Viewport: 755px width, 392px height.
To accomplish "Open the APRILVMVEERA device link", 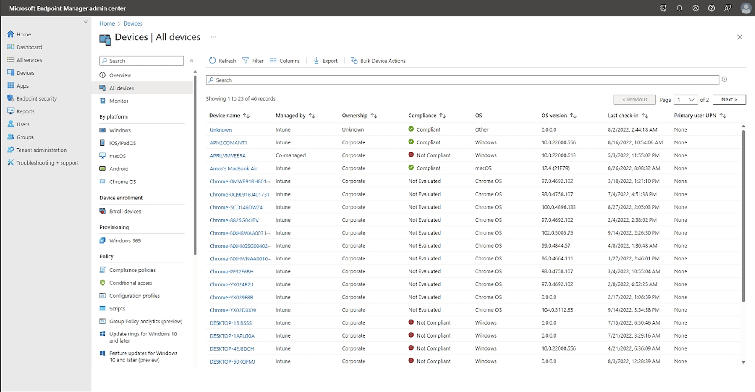I will (x=227, y=155).
